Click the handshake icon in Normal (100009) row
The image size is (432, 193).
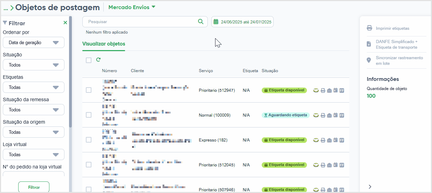316,115
